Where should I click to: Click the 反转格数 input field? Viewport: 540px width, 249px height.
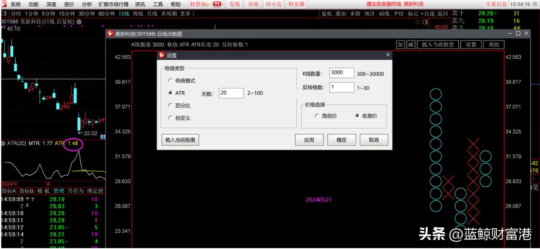[x=342, y=87]
